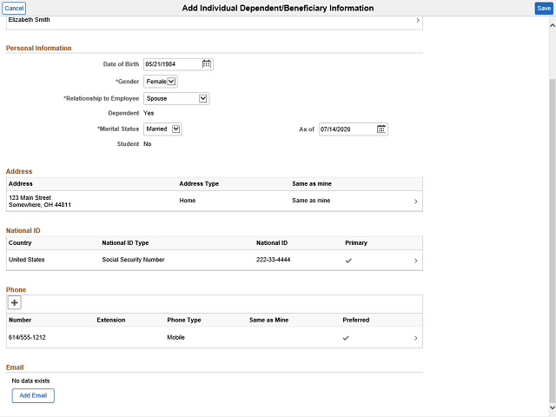Click the Preferred checkmark for Mobile phone
Viewport: 556px width, 417px height.
click(346, 338)
